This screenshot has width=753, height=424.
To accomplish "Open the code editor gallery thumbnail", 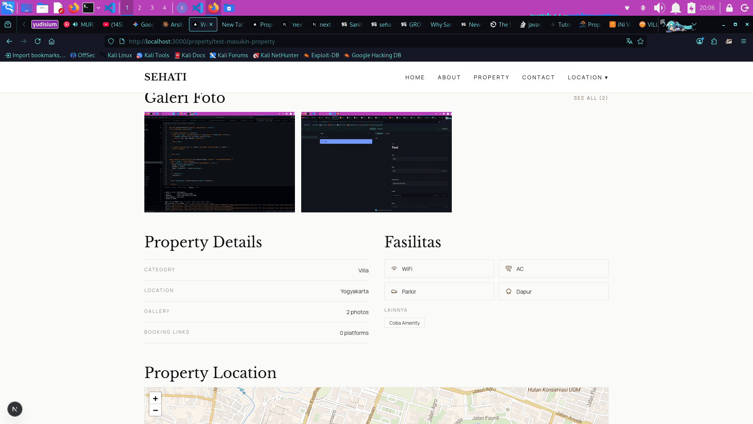I will click(220, 162).
